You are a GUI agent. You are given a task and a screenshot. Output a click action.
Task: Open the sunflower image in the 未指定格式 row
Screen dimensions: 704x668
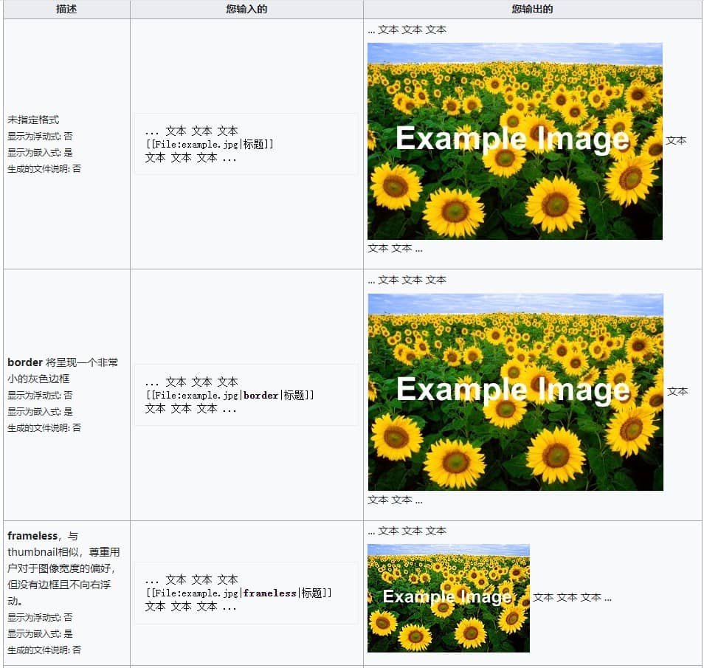click(x=514, y=141)
